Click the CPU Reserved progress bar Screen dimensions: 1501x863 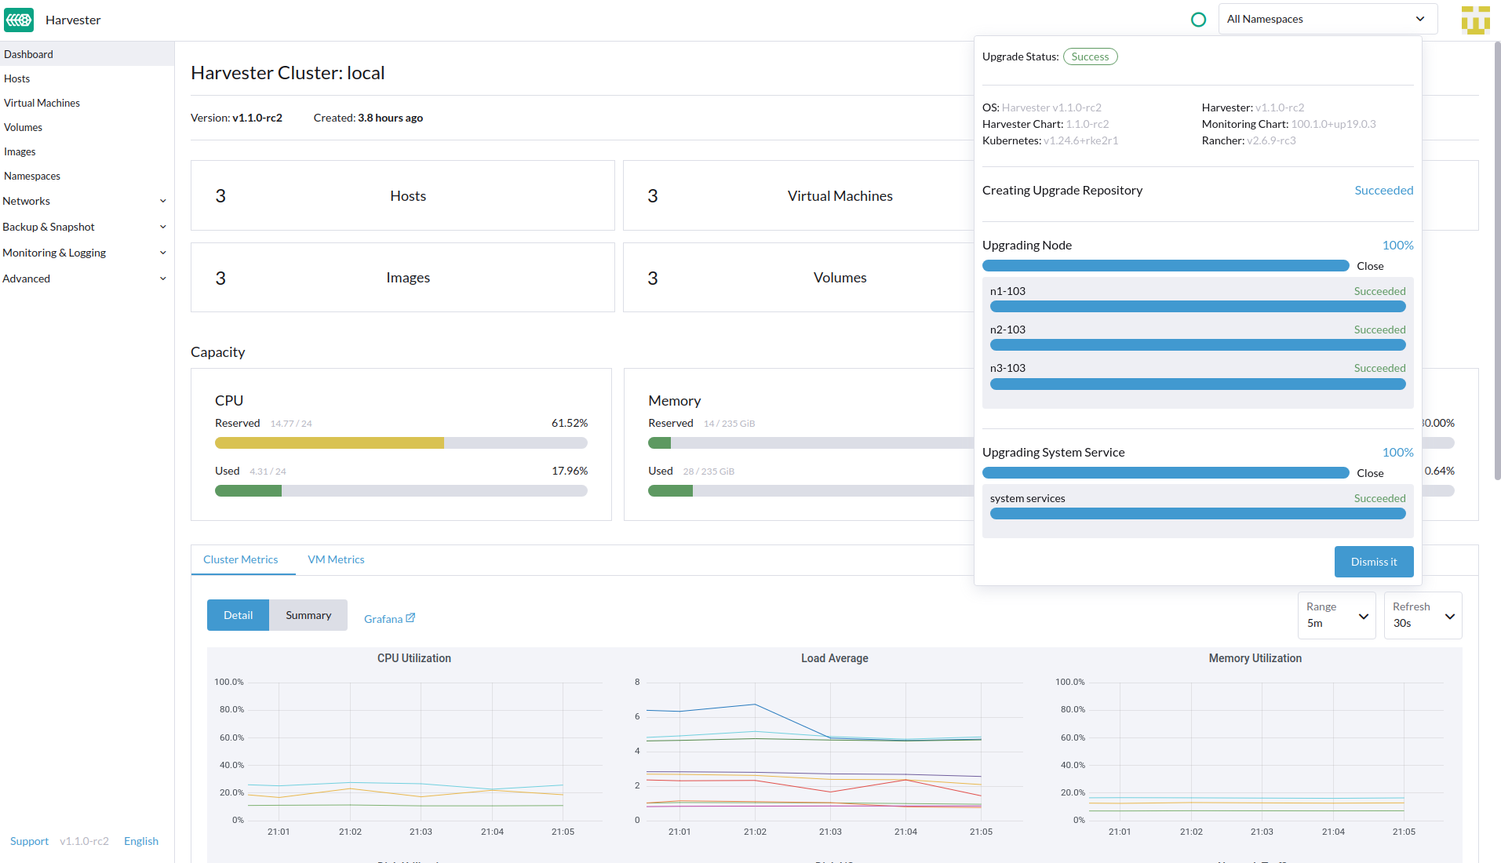401,443
